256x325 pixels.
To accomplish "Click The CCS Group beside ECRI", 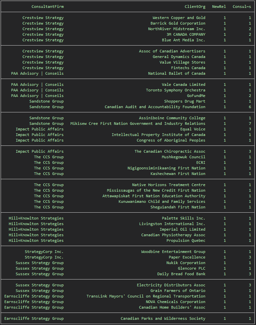I will pos(49,163).
